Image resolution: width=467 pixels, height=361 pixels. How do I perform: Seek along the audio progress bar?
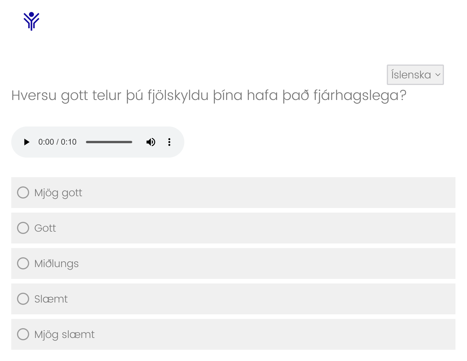click(x=109, y=142)
